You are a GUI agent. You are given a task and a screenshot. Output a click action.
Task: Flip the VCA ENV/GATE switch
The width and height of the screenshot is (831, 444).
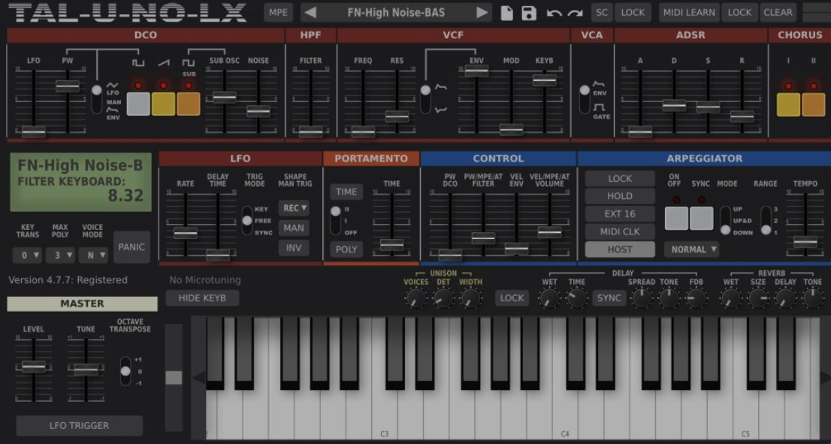tap(585, 98)
